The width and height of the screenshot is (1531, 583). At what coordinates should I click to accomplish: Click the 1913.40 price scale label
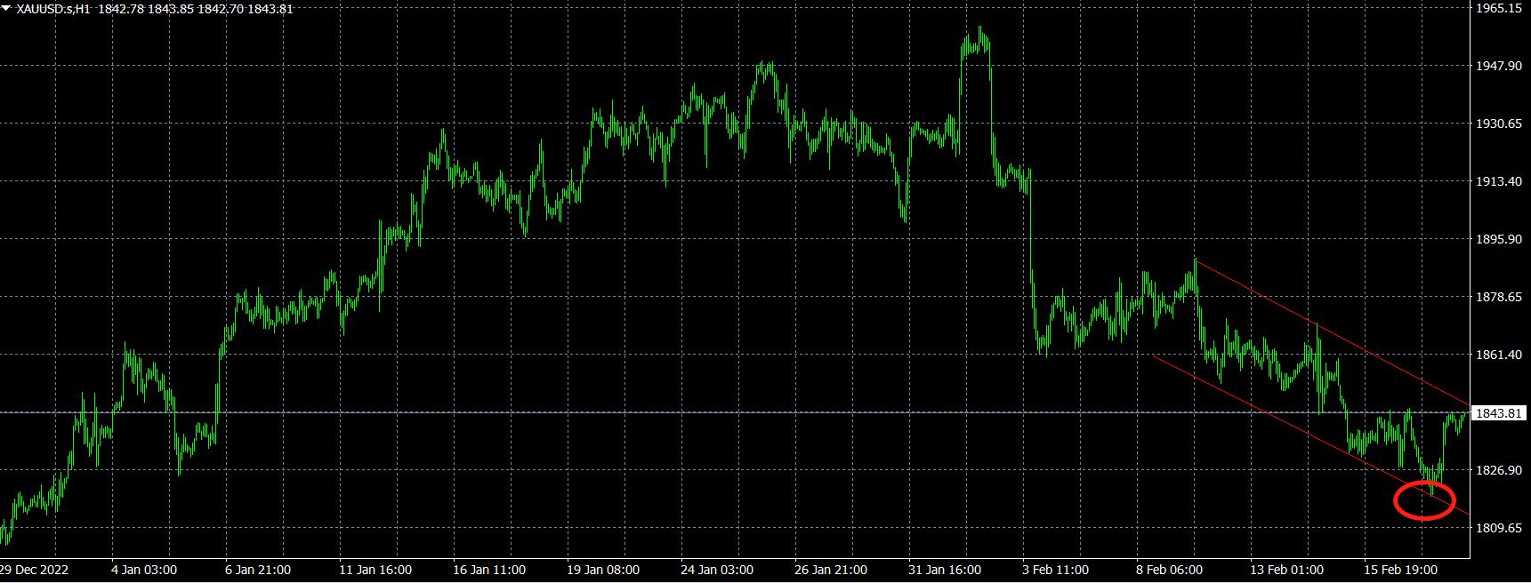(x=1498, y=181)
